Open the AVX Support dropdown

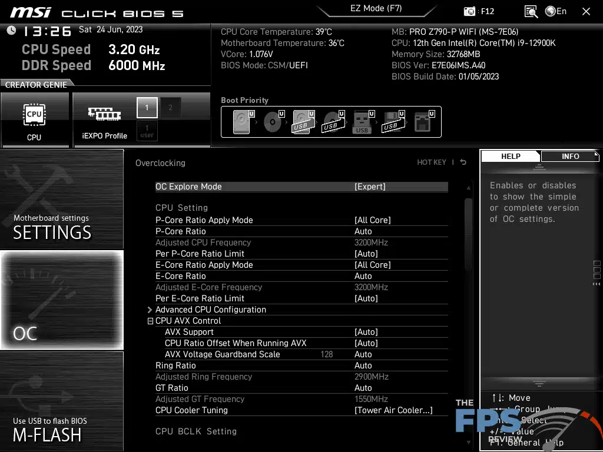(366, 332)
